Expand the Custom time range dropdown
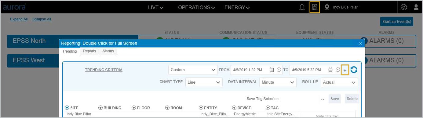Viewport: 423px width, 118px height. (x=193, y=70)
